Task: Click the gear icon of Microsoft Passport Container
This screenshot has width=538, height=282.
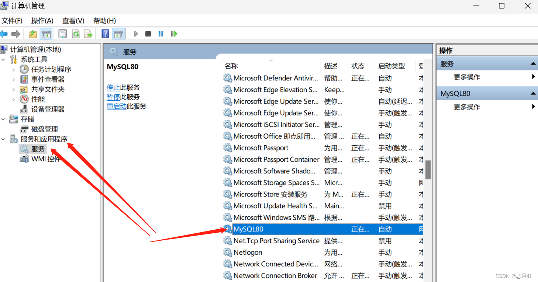Action: (228, 160)
